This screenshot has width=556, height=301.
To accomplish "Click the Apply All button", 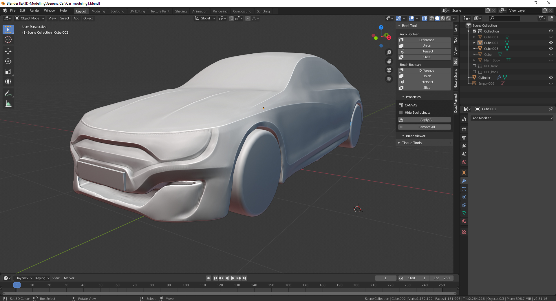I will point(425,120).
